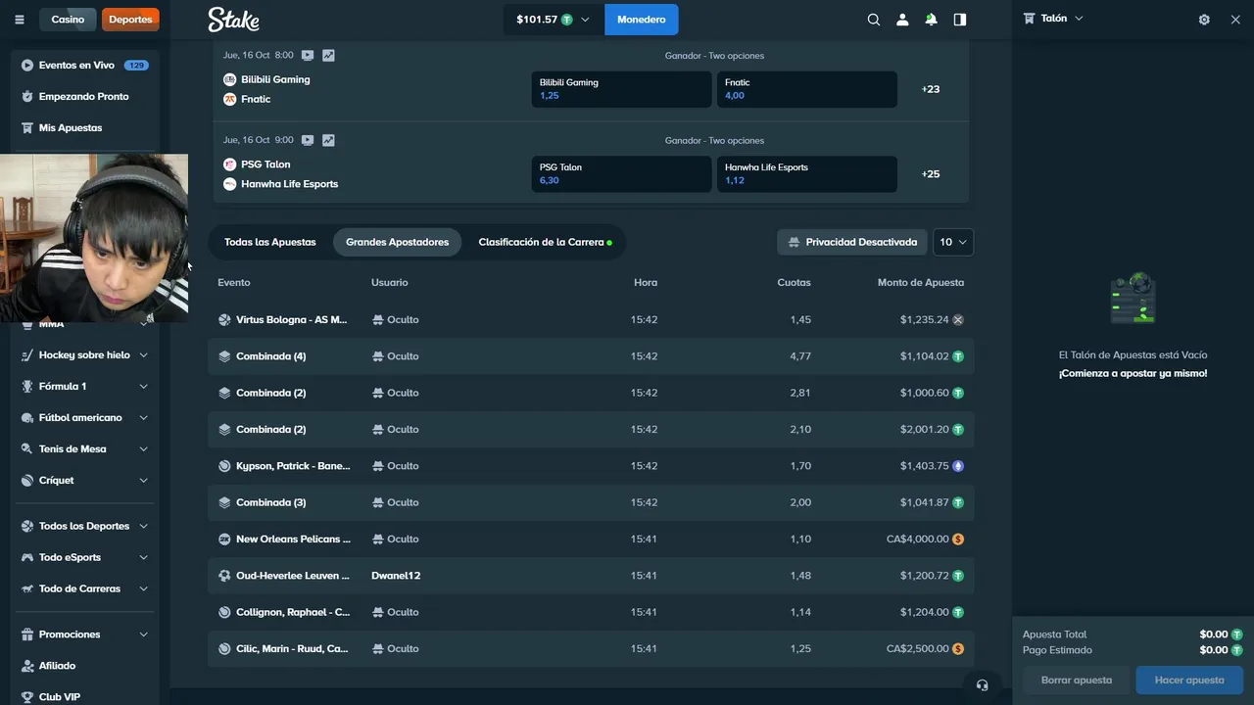This screenshot has height=705, width=1254.
Task: Open the notifications bell icon
Action: (x=931, y=20)
